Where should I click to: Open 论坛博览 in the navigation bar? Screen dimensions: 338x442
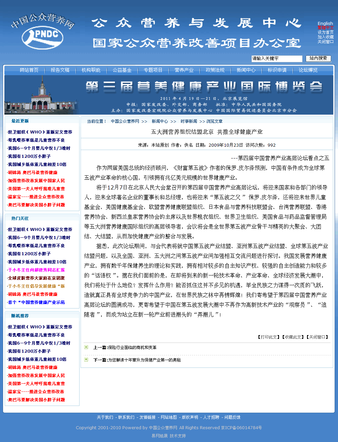click(x=308, y=70)
